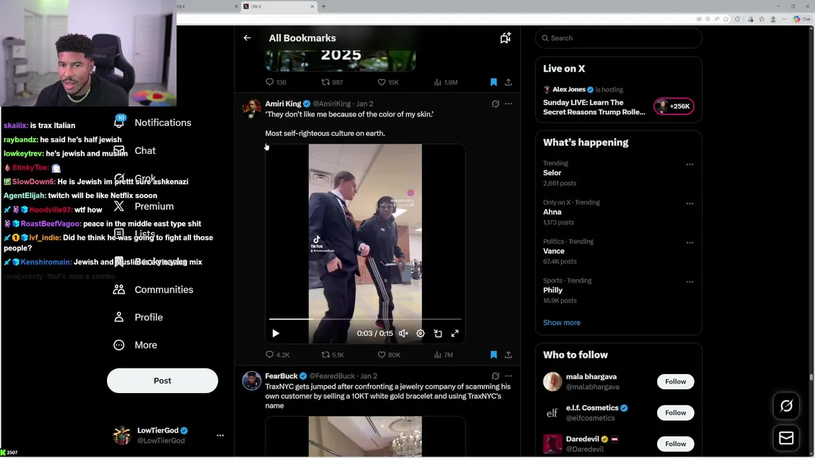Screen dimensions: 815x458
Task: Open Amiri King's profile avatar
Action: coord(252,109)
